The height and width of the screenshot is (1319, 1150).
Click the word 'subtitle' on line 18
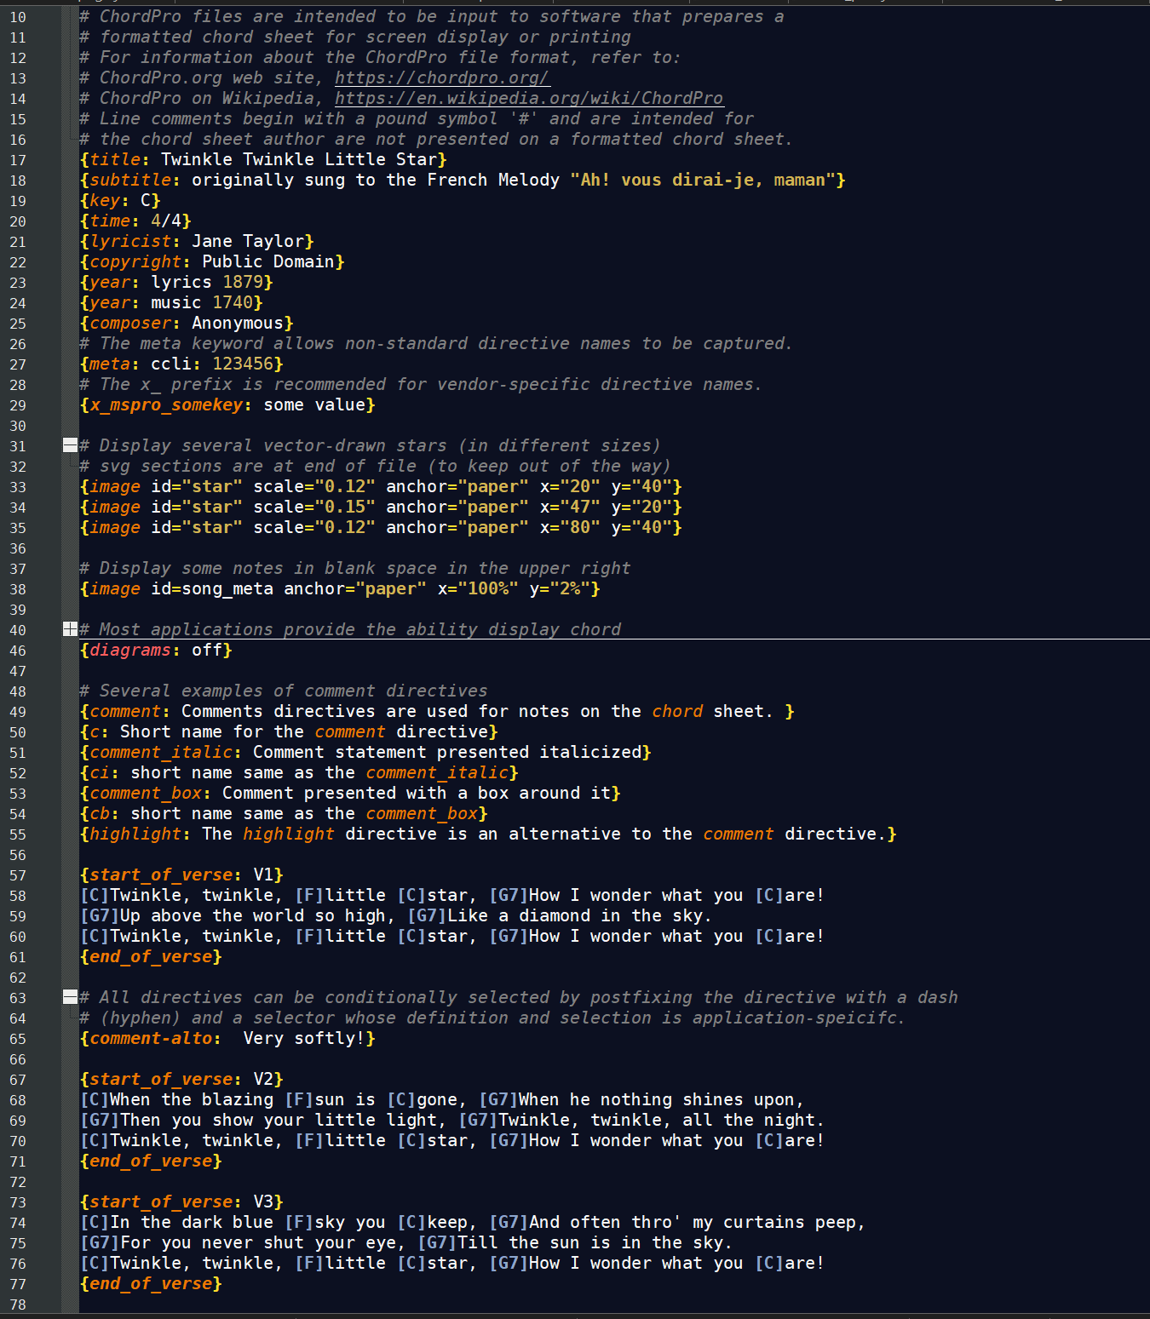point(130,180)
